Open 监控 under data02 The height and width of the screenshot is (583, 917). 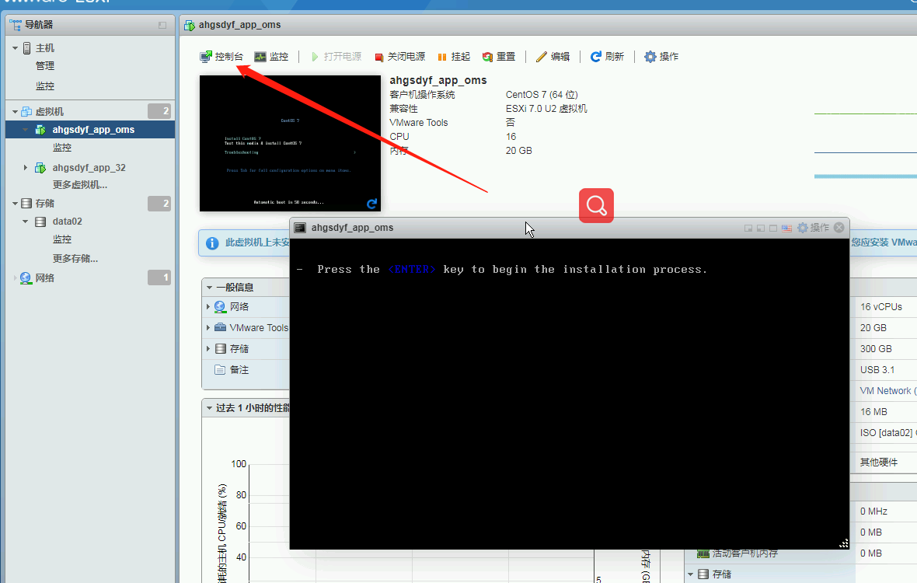click(62, 239)
